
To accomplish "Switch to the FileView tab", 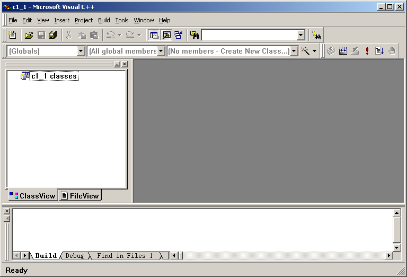I will click(x=79, y=195).
